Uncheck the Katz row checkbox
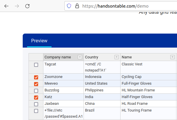The image size is (177, 120). (36, 97)
